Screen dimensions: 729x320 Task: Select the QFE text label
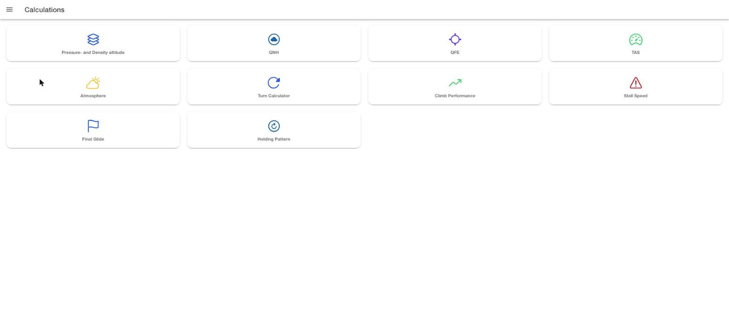tap(455, 53)
